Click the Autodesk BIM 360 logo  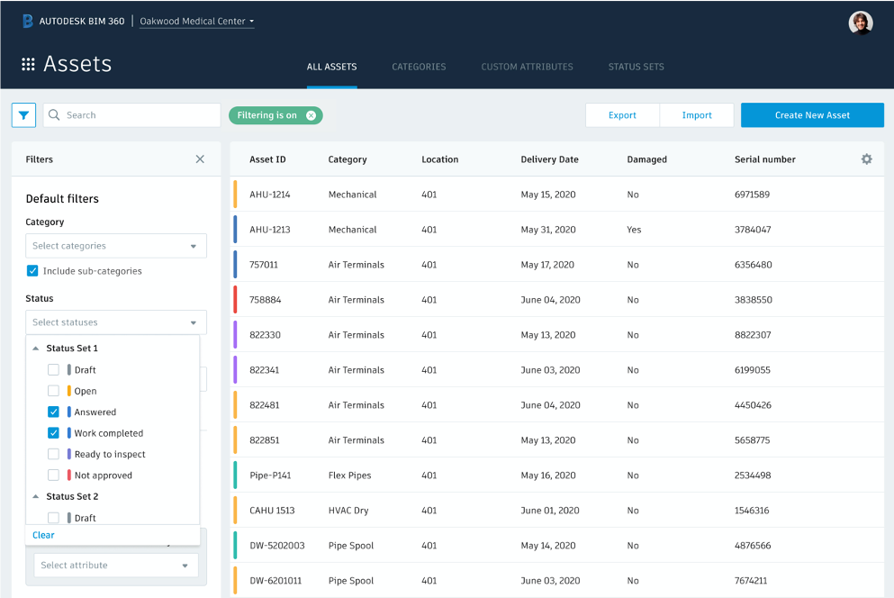click(72, 20)
